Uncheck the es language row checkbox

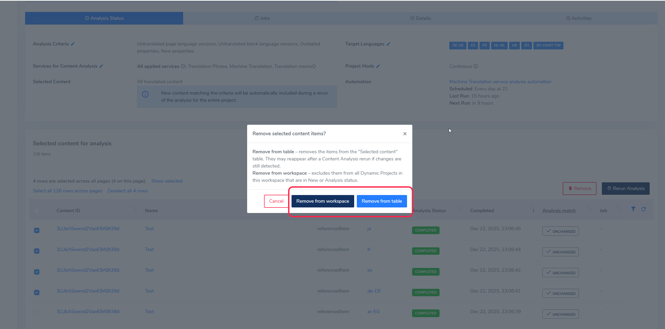37,272
